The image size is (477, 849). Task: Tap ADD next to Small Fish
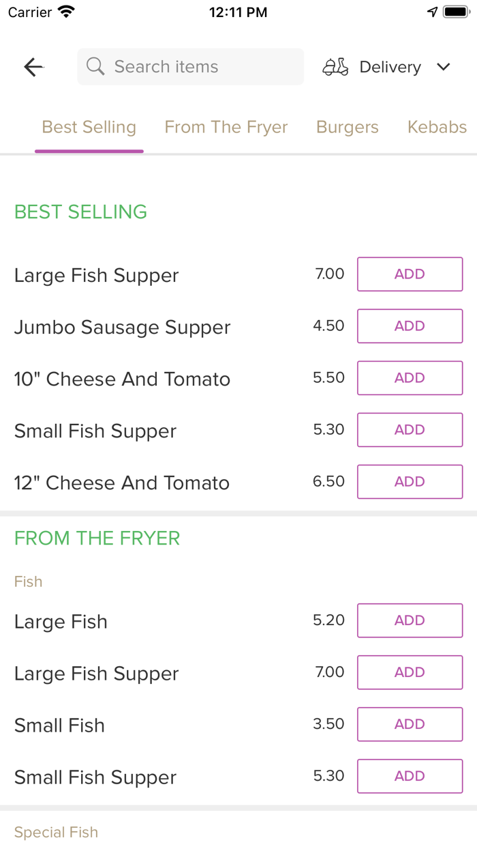(x=410, y=724)
